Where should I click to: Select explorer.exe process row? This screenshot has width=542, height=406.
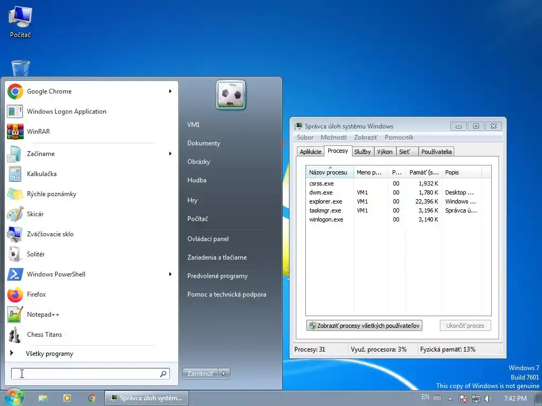(398, 201)
